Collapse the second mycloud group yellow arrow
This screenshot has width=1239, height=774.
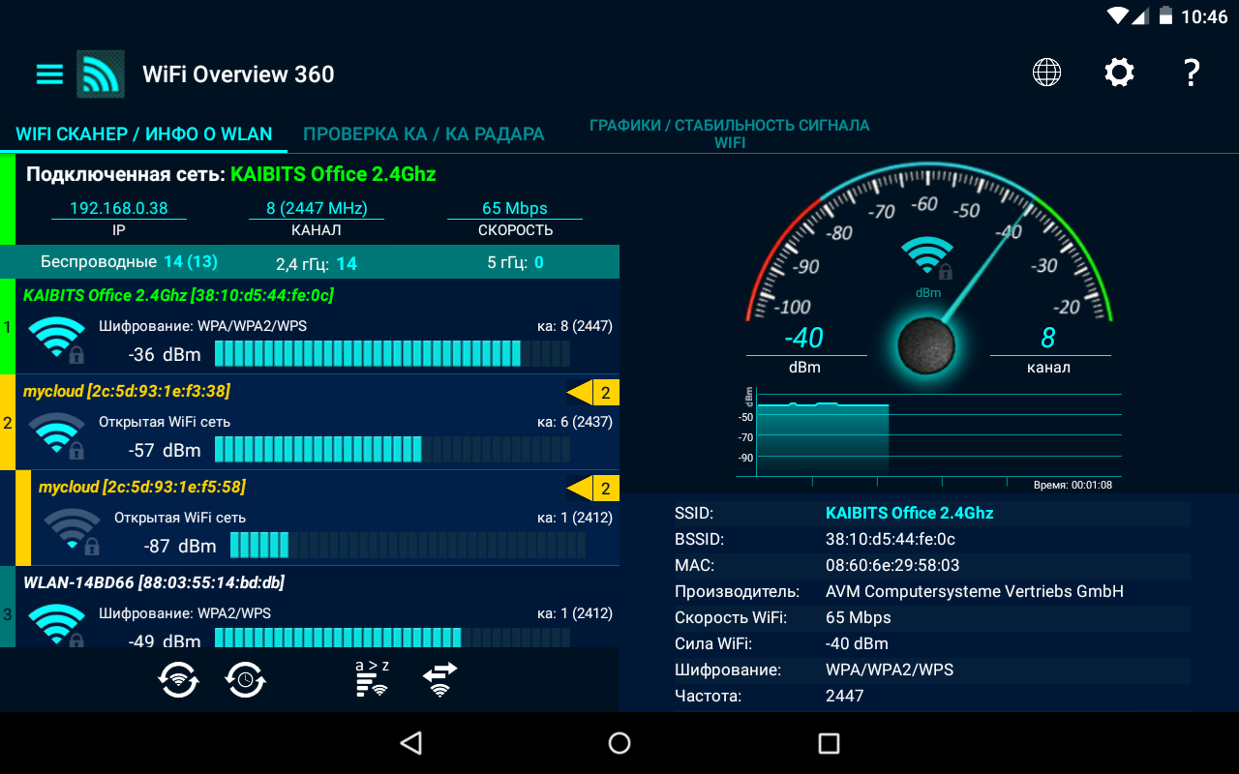592,488
